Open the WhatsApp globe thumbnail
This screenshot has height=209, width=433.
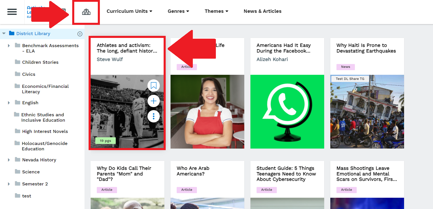[287, 112]
